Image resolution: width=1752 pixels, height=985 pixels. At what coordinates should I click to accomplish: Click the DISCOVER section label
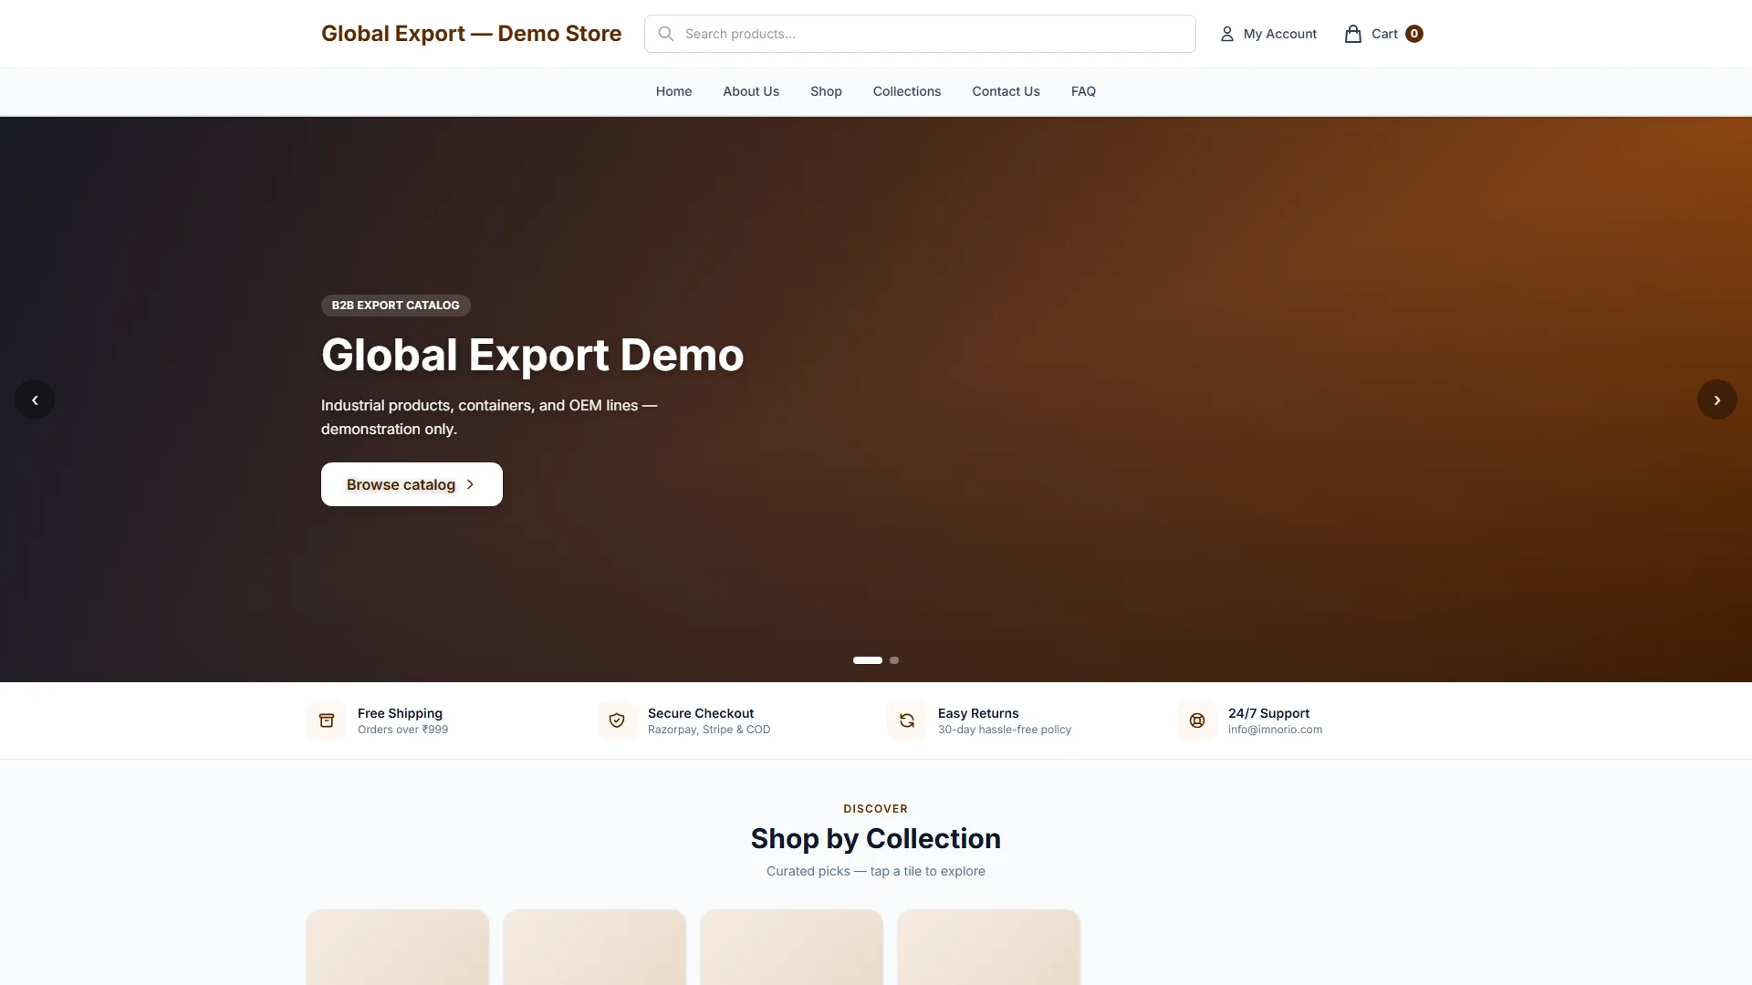876,809
